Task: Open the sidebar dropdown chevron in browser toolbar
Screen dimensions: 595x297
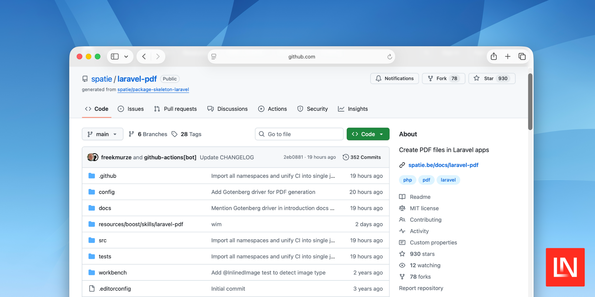Action: (x=126, y=56)
